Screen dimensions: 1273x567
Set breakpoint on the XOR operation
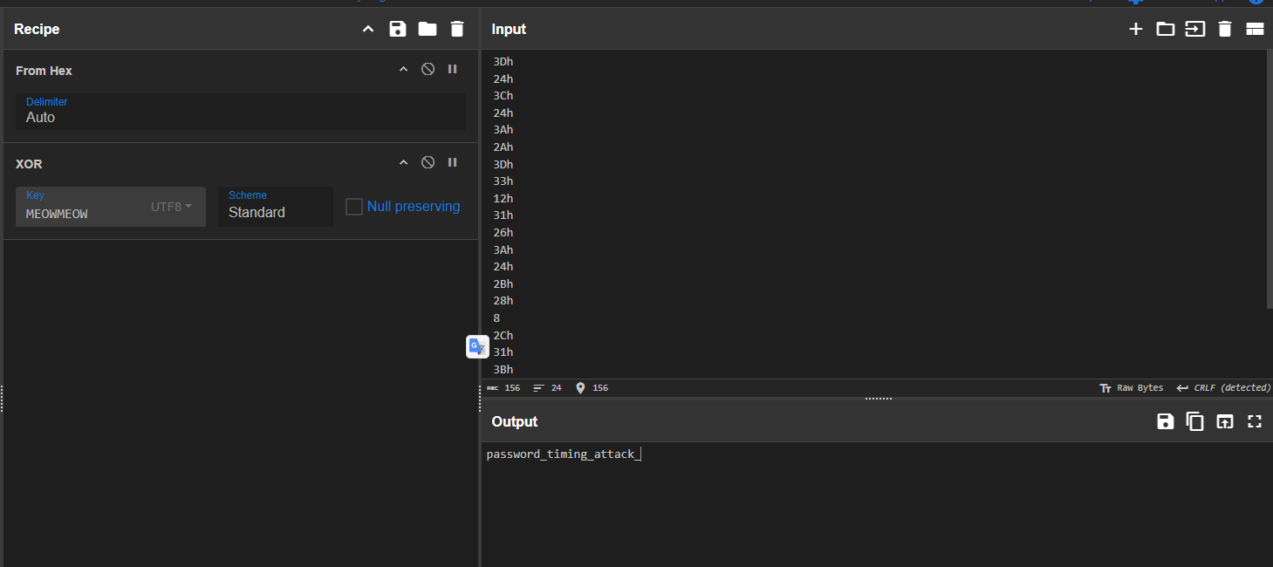click(452, 162)
